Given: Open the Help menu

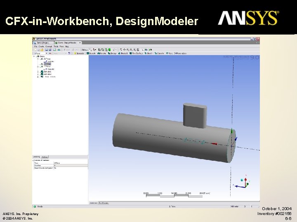Looking at the screenshot, I should click(67, 46).
